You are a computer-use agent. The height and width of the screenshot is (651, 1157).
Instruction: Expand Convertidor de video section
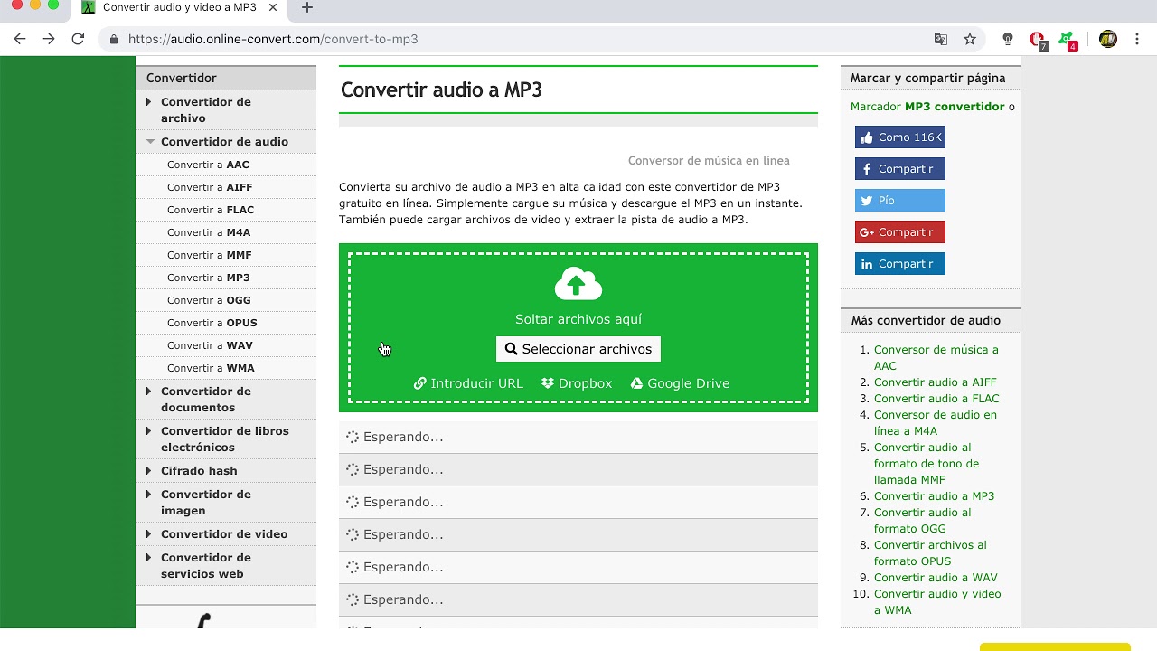pos(226,534)
